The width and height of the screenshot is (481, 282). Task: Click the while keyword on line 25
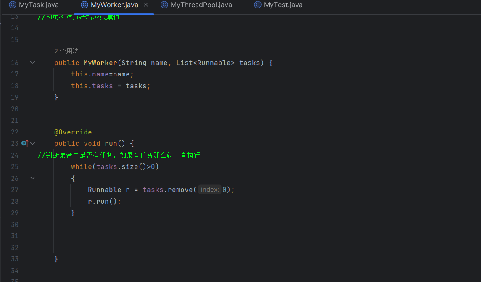(x=81, y=166)
